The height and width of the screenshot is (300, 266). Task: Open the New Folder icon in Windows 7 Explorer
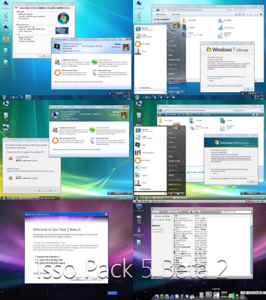184,20
